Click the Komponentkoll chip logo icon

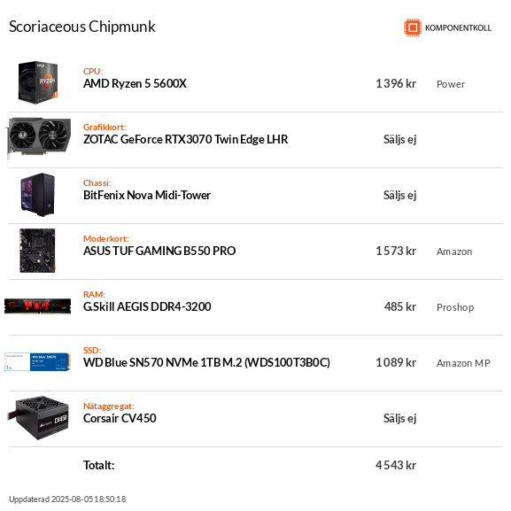413,27
